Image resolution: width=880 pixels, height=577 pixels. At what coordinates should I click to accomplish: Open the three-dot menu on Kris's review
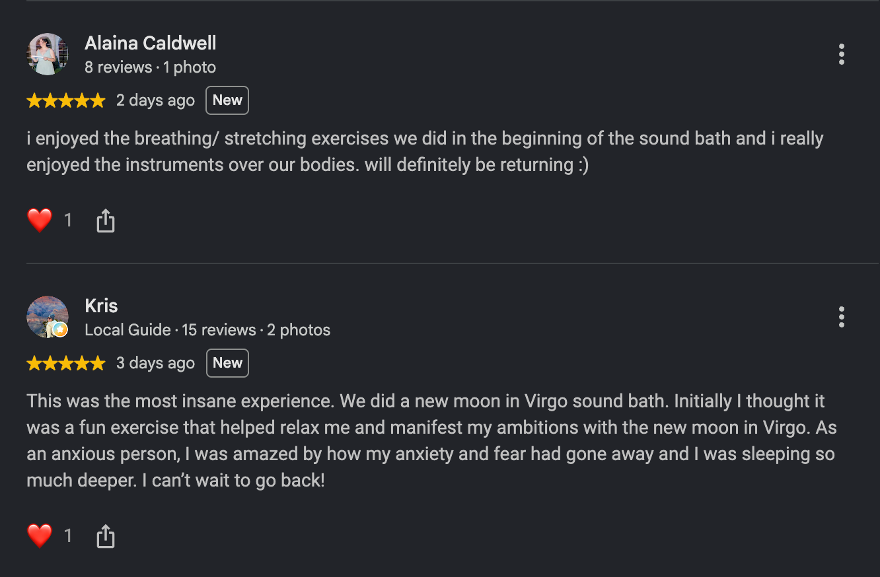pyautogui.click(x=841, y=317)
